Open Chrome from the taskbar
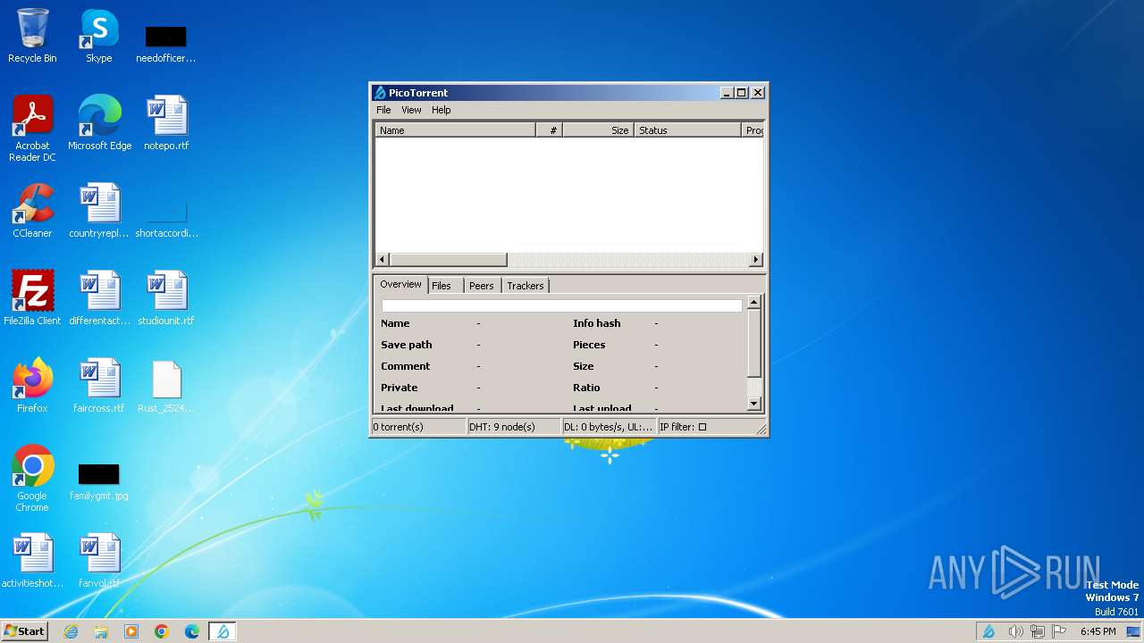1144x643 pixels. click(162, 631)
